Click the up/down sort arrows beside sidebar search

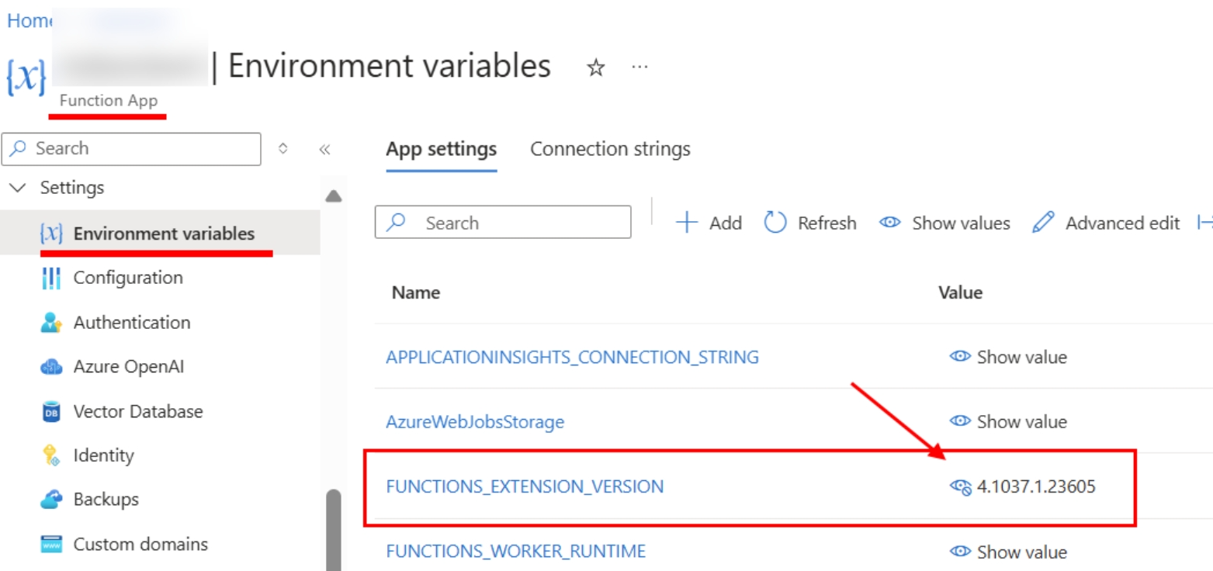click(x=283, y=148)
